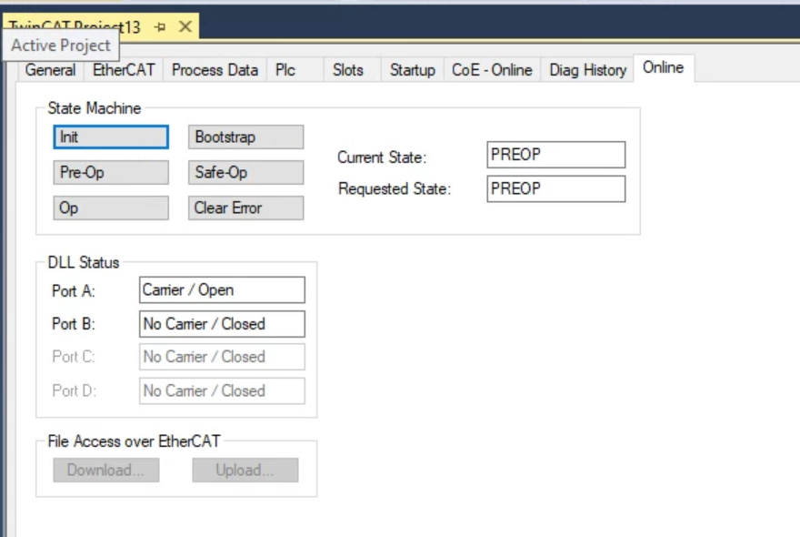
Task: Click the Port D: label
Action: click(x=74, y=390)
